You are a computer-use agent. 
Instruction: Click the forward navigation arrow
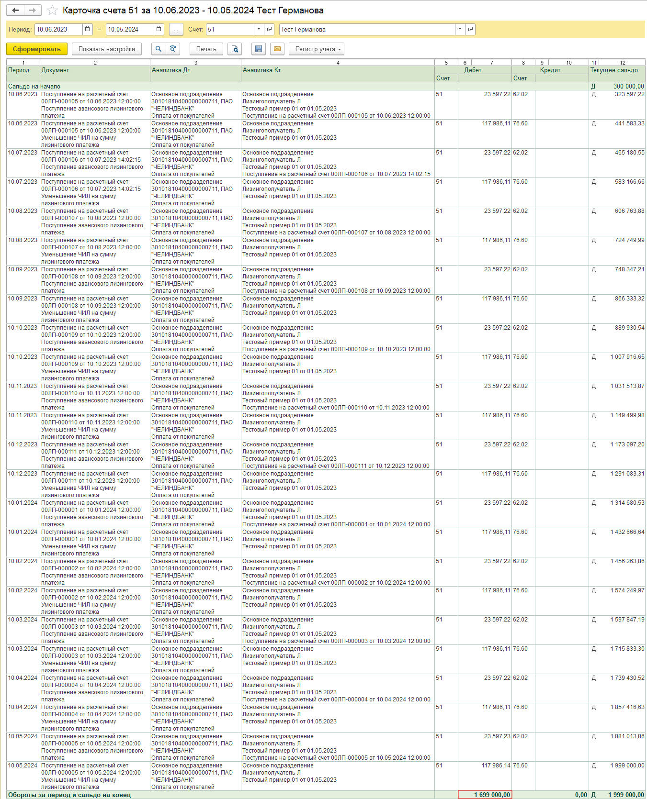point(32,10)
